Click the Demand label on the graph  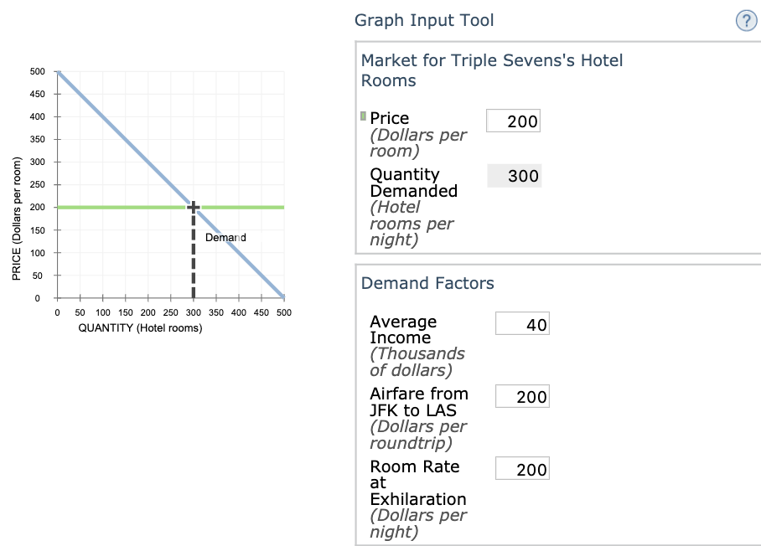[225, 237]
